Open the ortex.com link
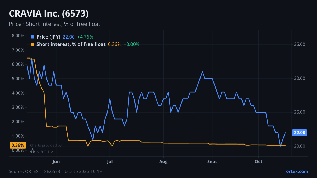 [297, 171]
